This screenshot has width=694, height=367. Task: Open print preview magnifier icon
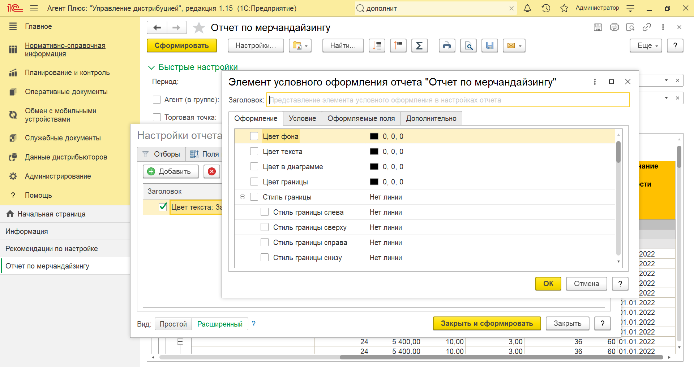click(x=468, y=46)
